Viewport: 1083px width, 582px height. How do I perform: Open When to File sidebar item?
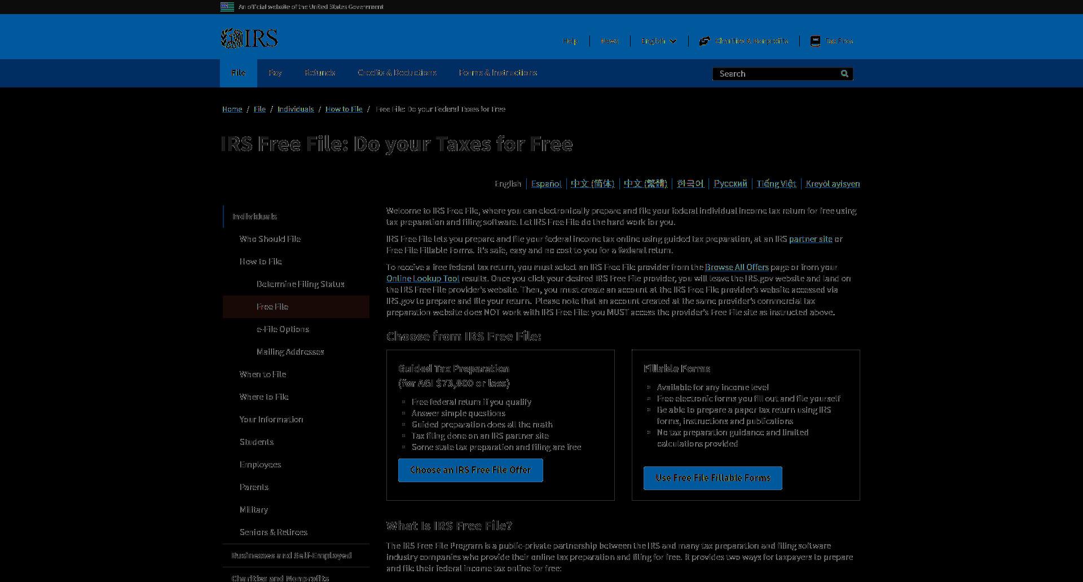click(x=262, y=374)
